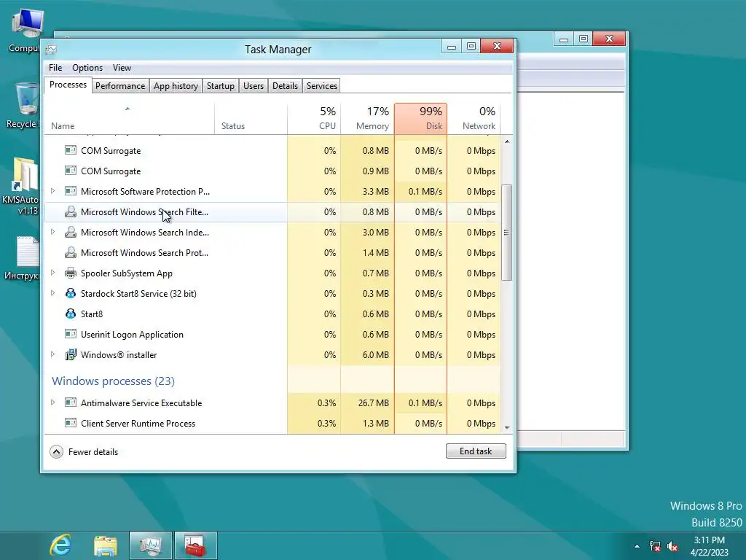This screenshot has height=560, width=746.
Task: Sort processes by Status column header
Action: pyautogui.click(x=251, y=118)
